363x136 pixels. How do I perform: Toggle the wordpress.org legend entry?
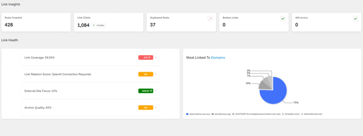pyautogui.click(x=221, y=114)
